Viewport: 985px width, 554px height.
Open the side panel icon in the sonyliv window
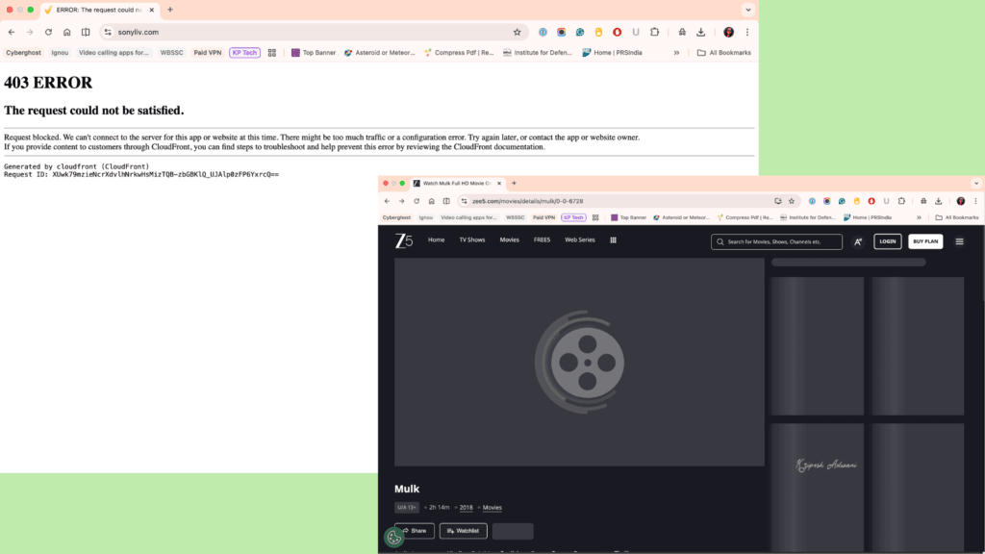point(86,32)
